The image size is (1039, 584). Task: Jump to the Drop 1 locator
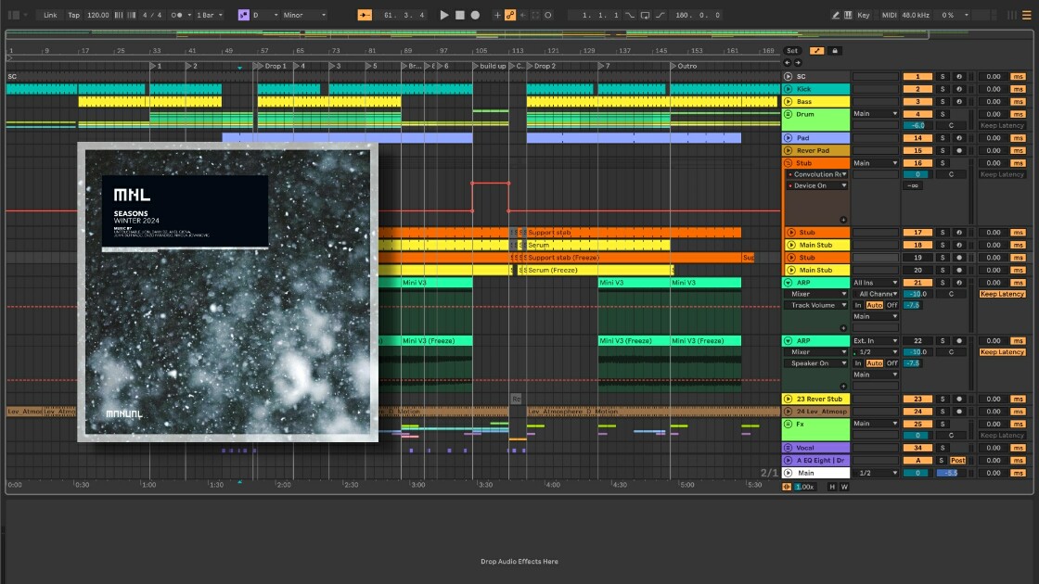[271, 66]
